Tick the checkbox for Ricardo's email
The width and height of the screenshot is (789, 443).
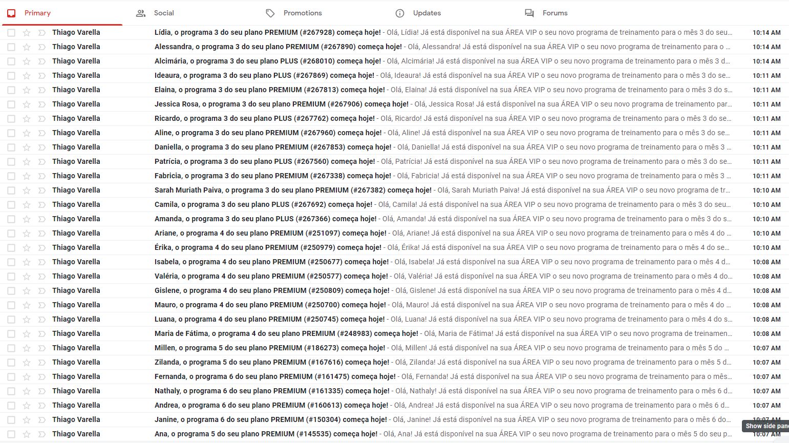[11, 118]
